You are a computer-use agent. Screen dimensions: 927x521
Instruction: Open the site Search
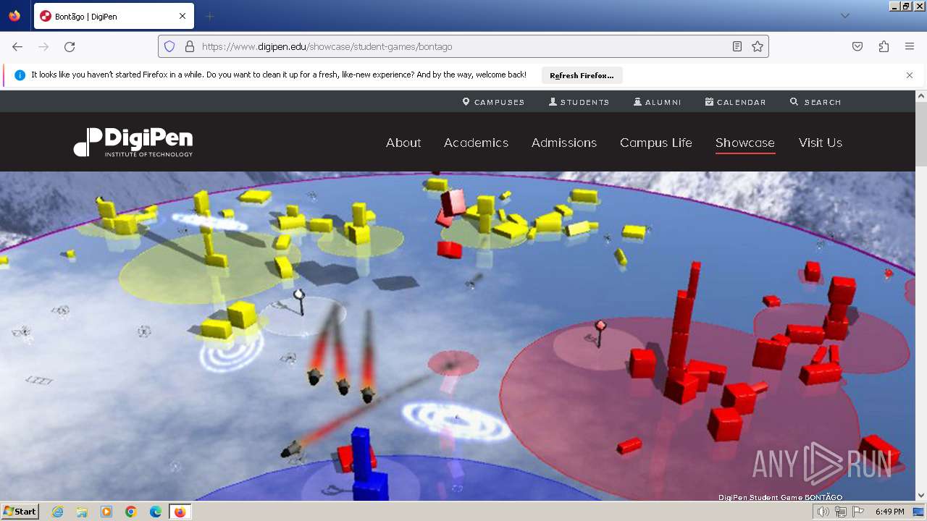pyautogui.click(x=815, y=102)
